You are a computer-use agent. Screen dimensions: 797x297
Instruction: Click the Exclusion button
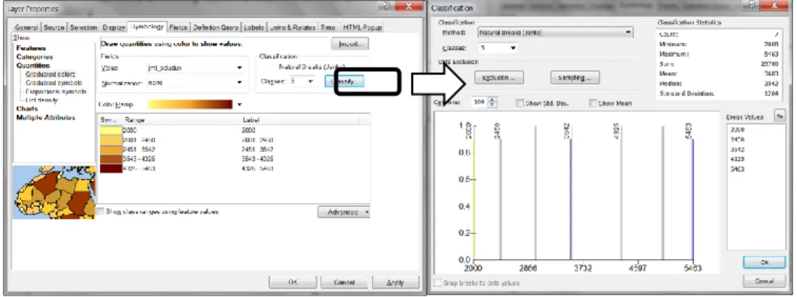(x=499, y=78)
